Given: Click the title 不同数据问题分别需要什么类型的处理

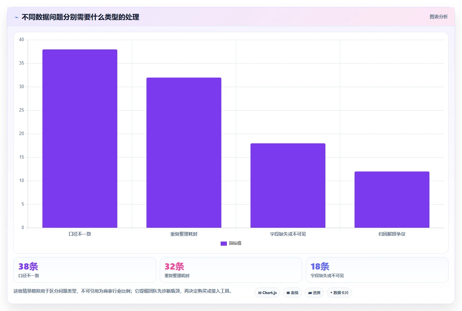Looking at the screenshot, I should coord(80,17).
